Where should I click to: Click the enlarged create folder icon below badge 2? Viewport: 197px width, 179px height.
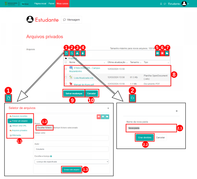pyautogui.click(x=133, y=98)
